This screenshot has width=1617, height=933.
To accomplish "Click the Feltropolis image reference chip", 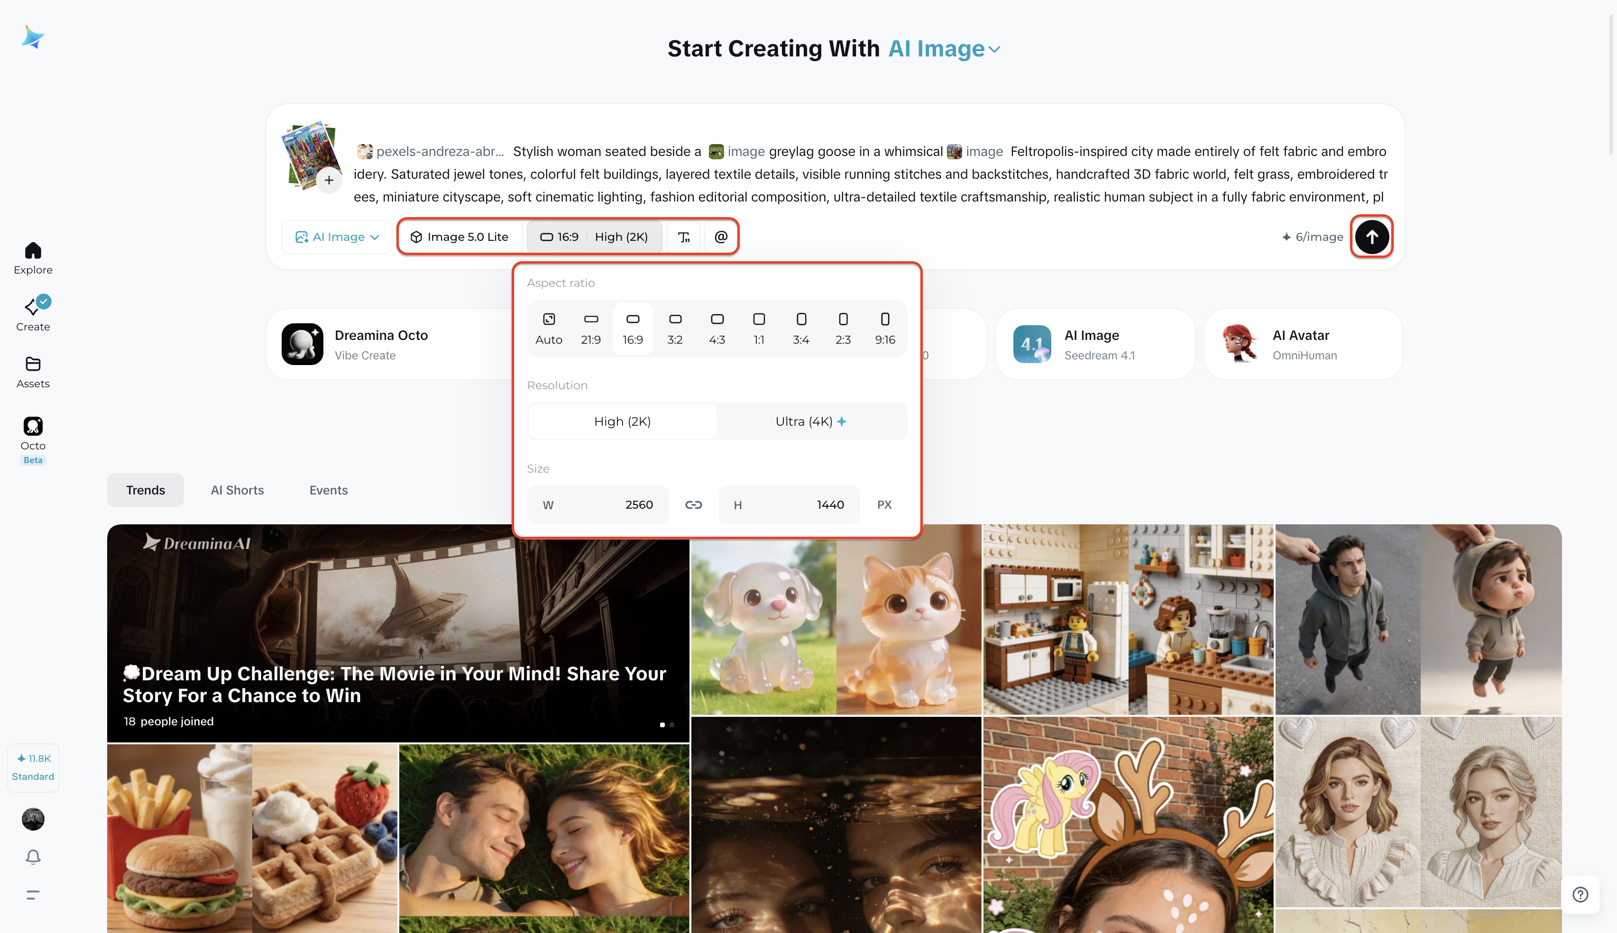I will pos(975,151).
